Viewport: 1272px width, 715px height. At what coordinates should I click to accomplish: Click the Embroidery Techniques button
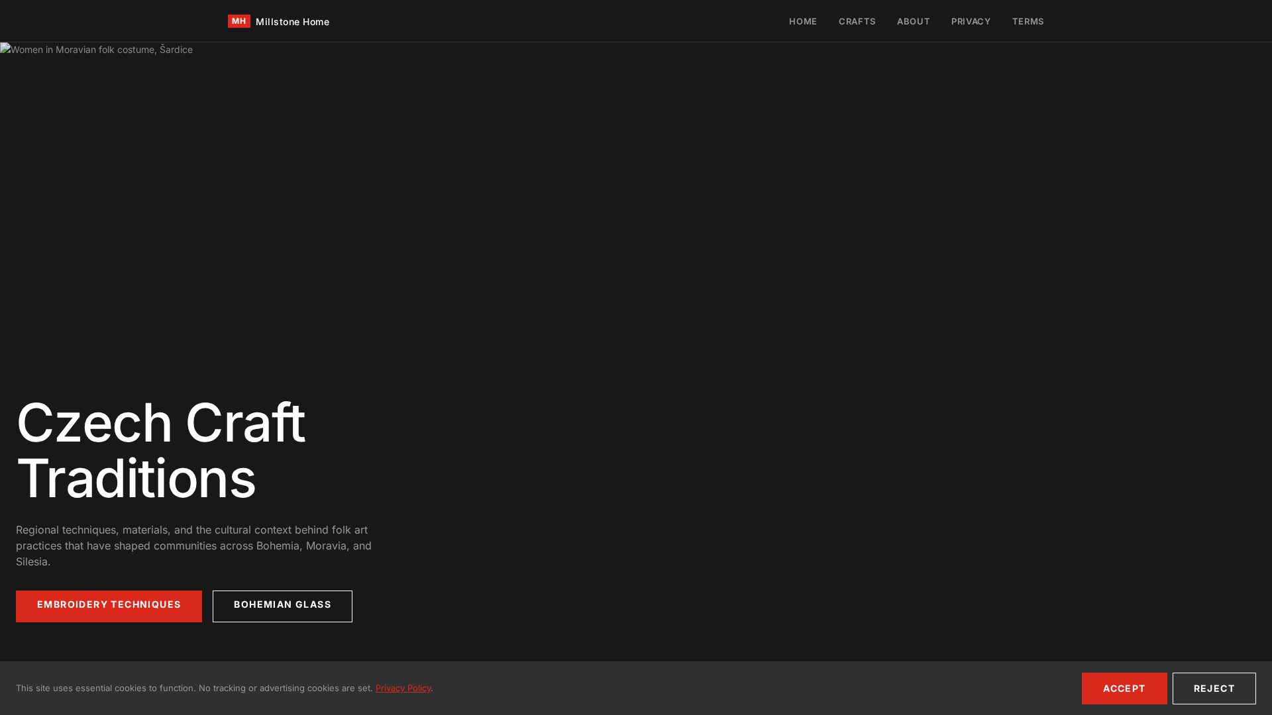(109, 606)
